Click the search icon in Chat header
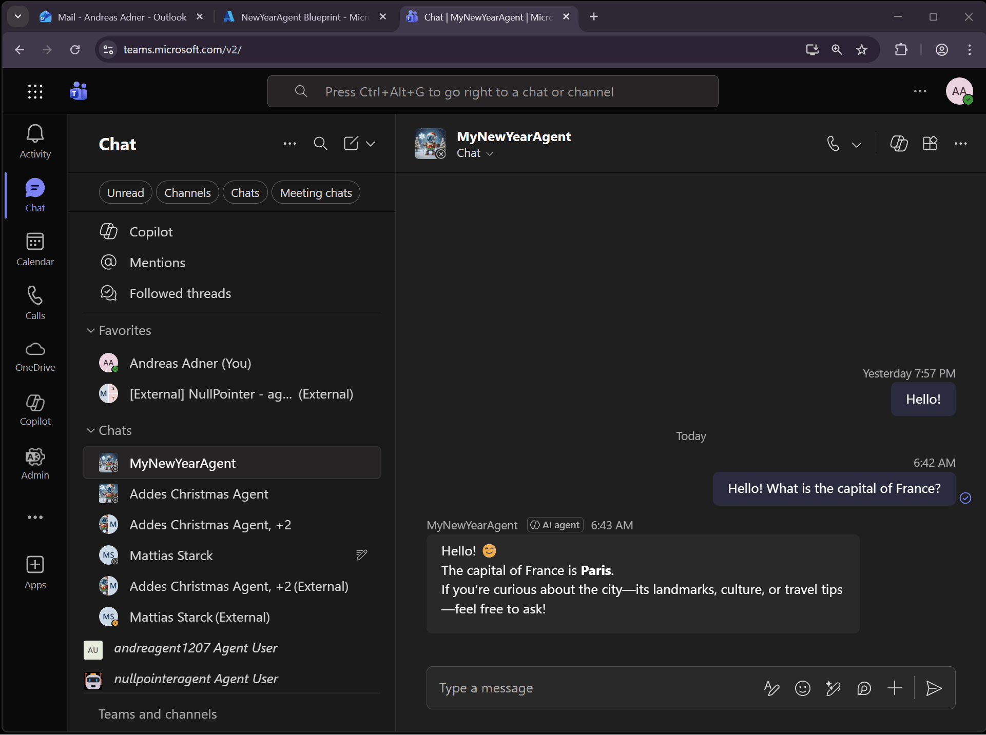Image resolution: width=986 pixels, height=735 pixels. (320, 144)
